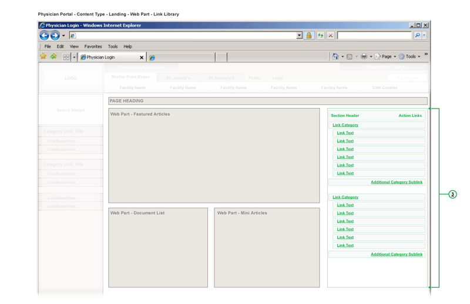The width and height of the screenshot is (470, 304).
Task: Close the Physician Login tab
Action: pyautogui.click(x=142, y=58)
